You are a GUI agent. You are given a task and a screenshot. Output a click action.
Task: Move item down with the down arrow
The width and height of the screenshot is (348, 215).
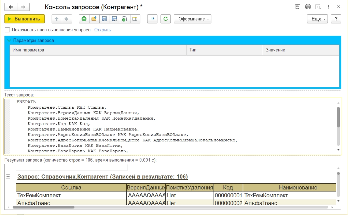pos(66,19)
